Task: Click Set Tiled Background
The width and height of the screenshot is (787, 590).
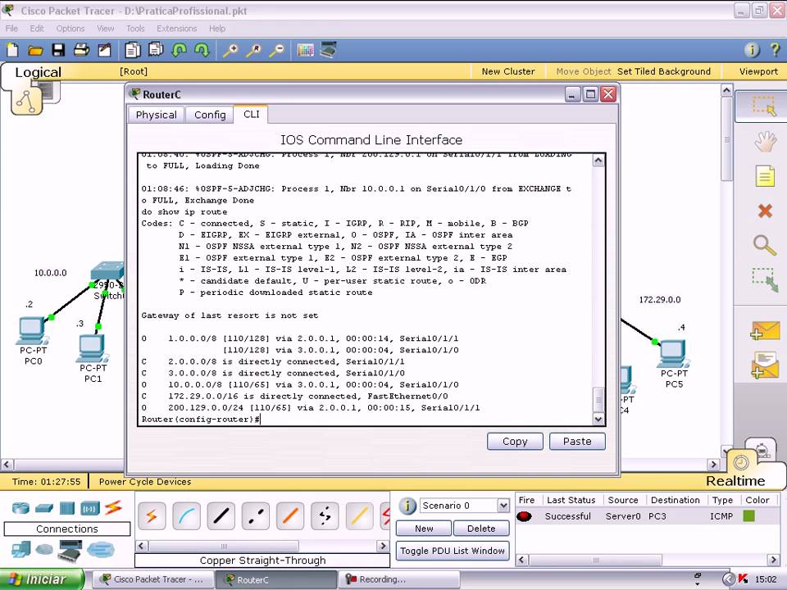Action: [663, 71]
